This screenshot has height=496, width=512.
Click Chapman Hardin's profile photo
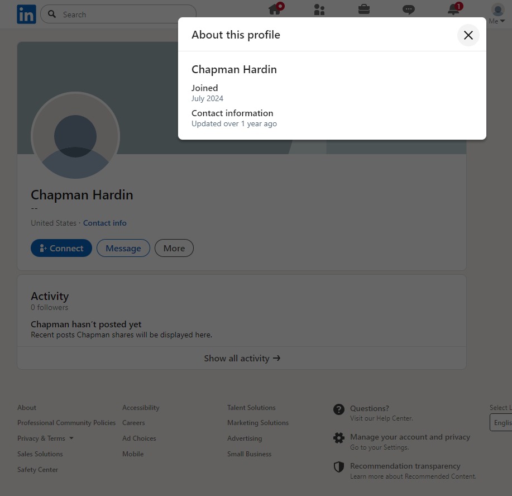75,136
